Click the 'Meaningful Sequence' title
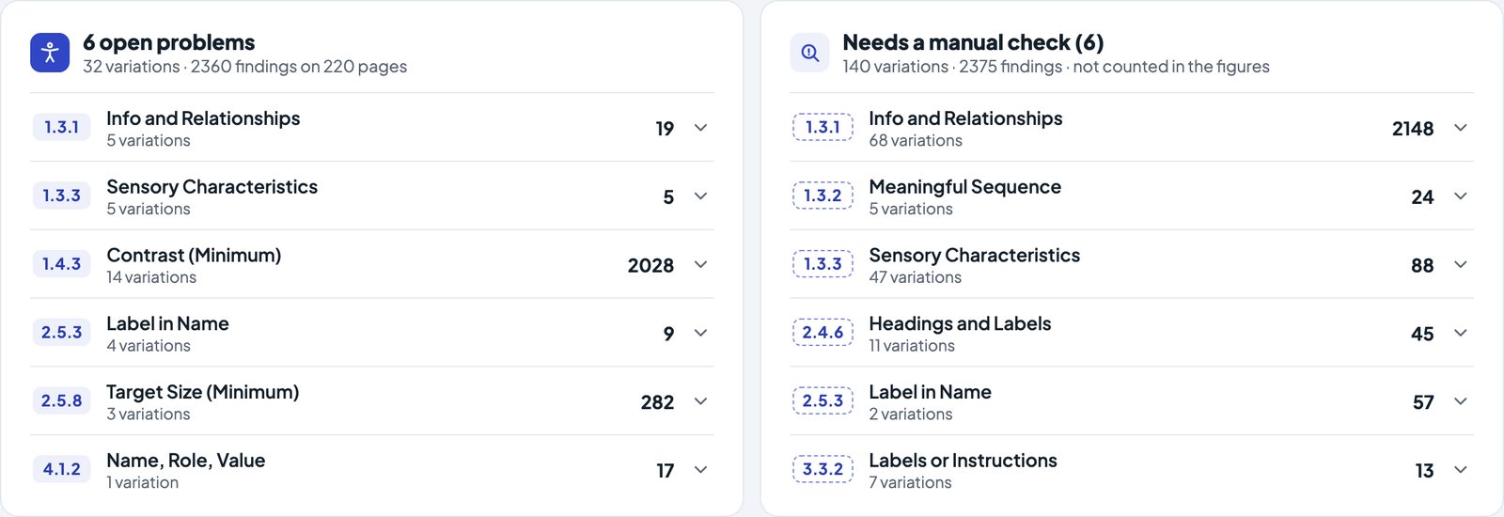The height and width of the screenshot is (517, 1504). [x=964, y=187]
